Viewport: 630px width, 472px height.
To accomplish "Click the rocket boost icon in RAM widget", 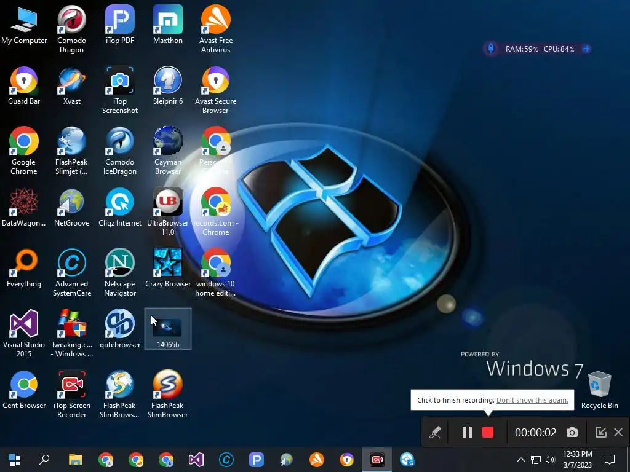I will (491, 49).
